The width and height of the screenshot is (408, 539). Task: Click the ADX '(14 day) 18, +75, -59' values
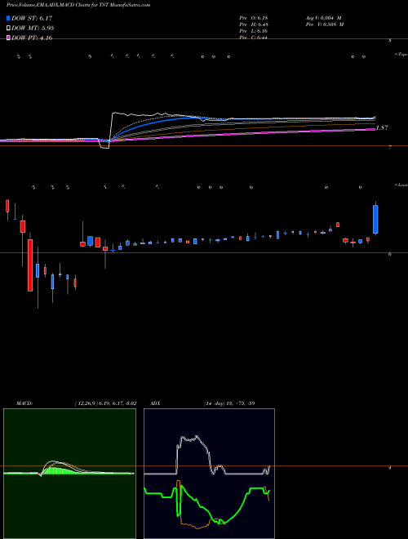coord(229,403)
